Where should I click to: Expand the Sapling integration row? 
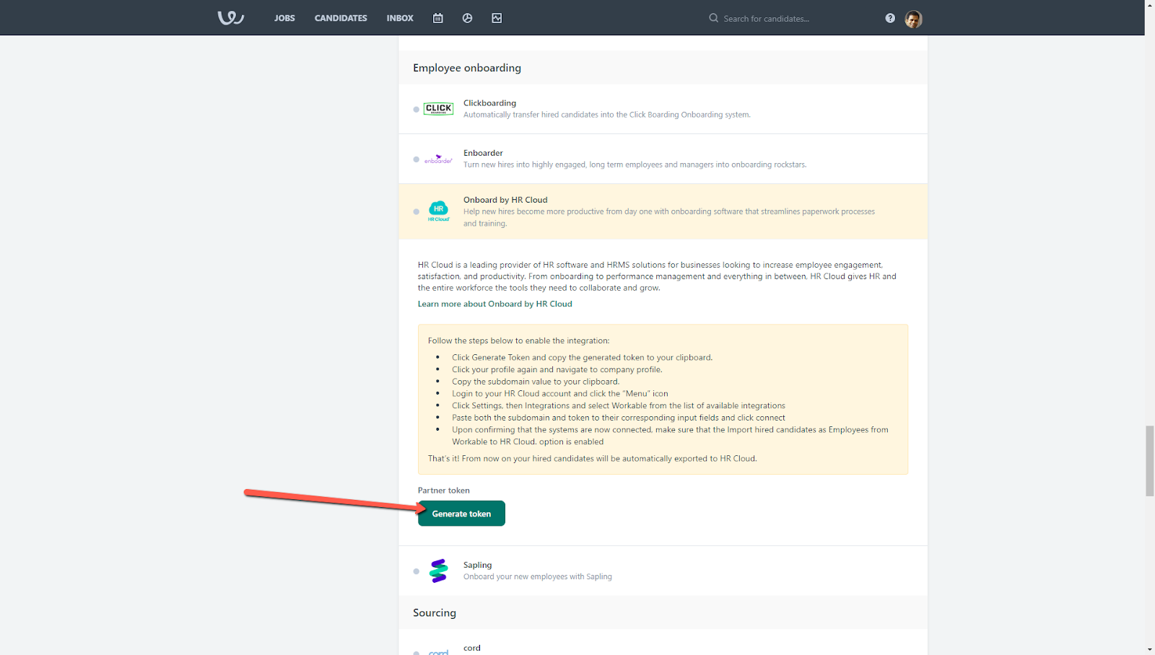point(663,571)
